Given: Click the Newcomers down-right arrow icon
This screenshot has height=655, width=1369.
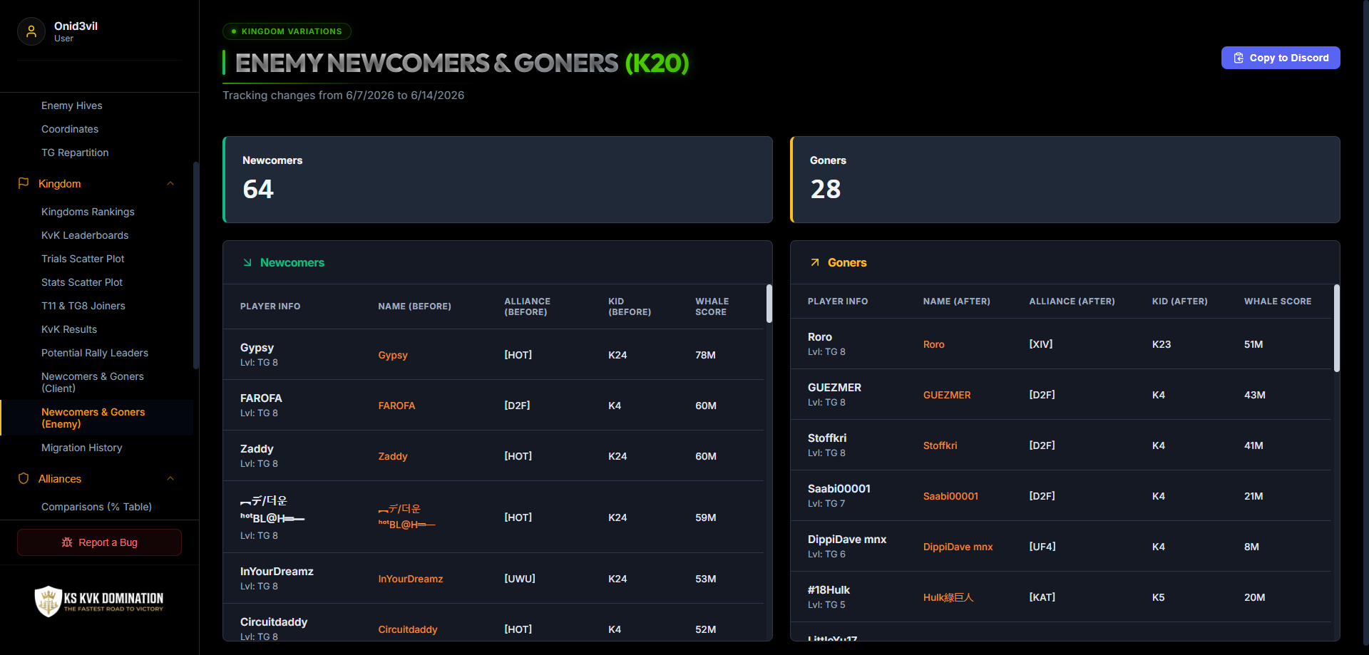Looking at the screenshot, I should point(247,262).
